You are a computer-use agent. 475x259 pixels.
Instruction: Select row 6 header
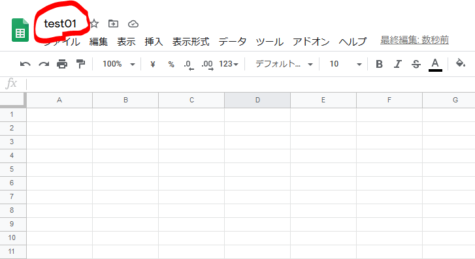point(13,183)
